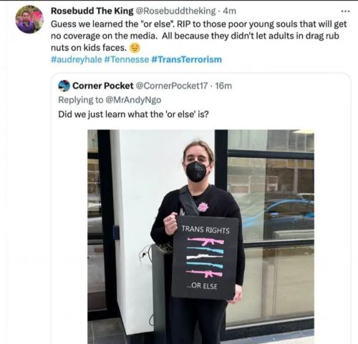Viewport: 358px width, 344px height.
Task: Click the sad emoji in the tweet
Action: 135,48
